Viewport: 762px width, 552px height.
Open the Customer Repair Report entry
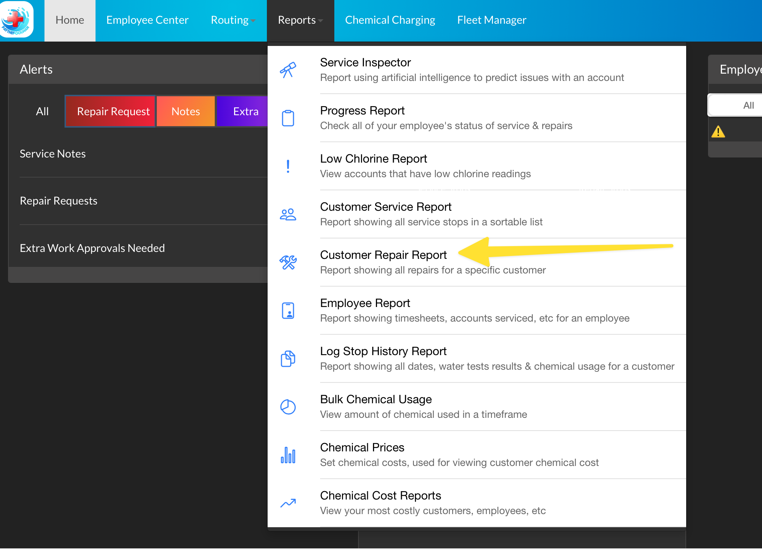(383, 255)
